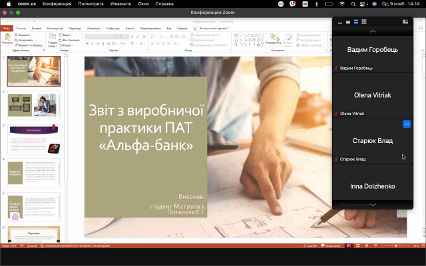Open the font size dropdown
The width and height of the screenshot is (426, 266).
click(x=127, y=37)
